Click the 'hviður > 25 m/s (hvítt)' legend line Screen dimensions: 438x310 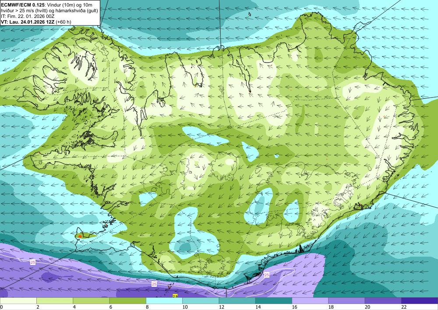click(x=24, y=10)
